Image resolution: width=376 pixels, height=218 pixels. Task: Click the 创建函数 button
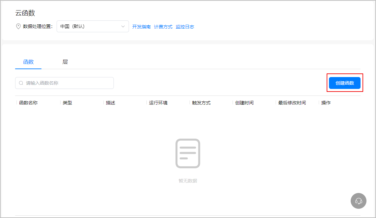coord(344,83)
